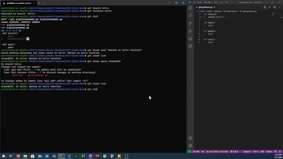Open notifications bell in status bar
283x159 pixels.
[x=280, y=151]
